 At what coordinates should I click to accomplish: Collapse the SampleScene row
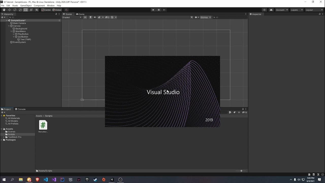[x=7, y=20]
